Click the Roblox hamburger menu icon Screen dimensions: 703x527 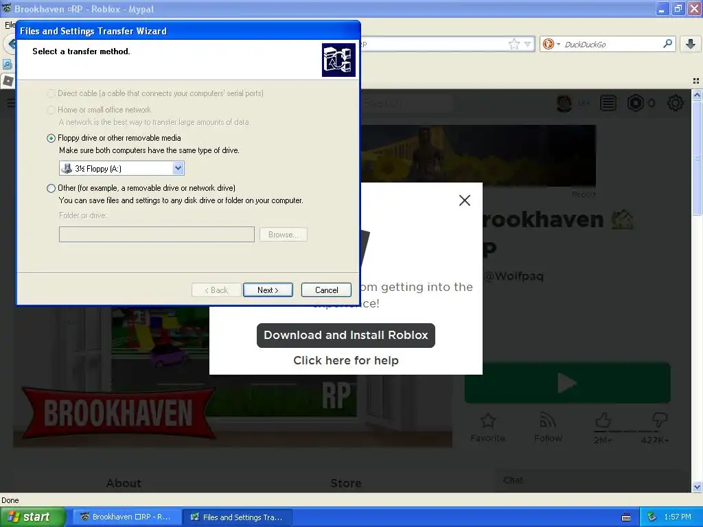[x=11, y=103]
